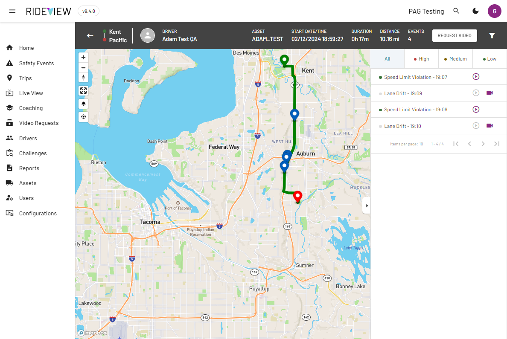Viewport: 507px width, 339px height.
Task: Play Lane Drift 19:10 event
Action: coord(476,126)
